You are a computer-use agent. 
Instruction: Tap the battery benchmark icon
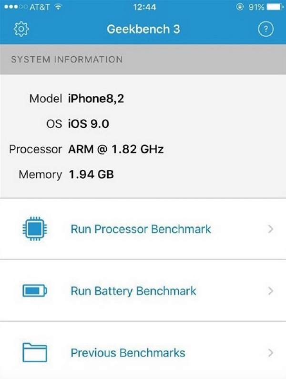(35, 291)
